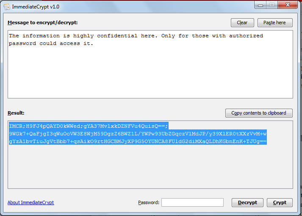
Task: Click the message line "password could access it."
Action: [x=51, y=43]
